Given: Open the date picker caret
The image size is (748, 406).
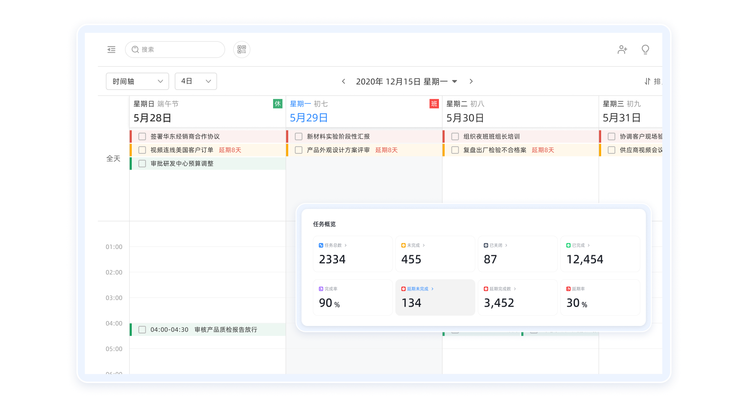Looking at the screenshot, I should (455, 81).
